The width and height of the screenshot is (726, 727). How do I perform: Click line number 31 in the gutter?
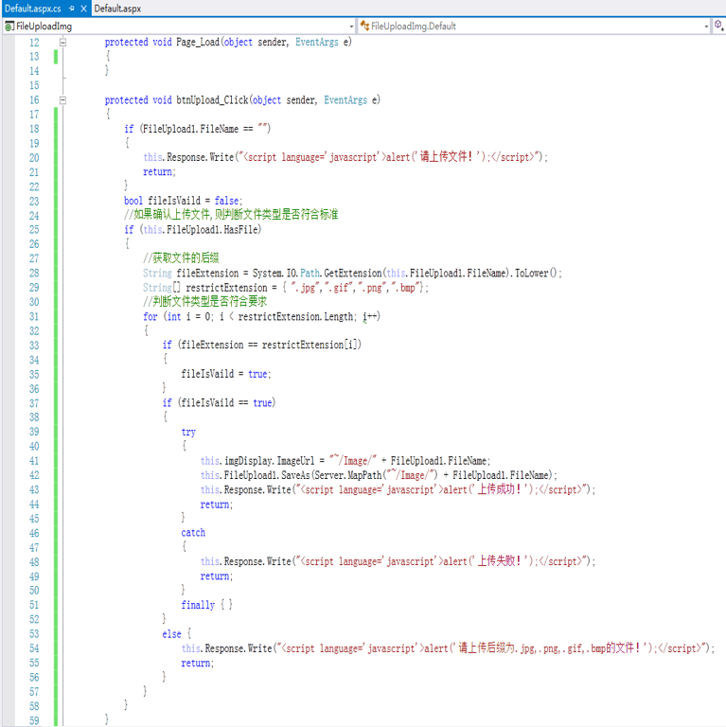pos(34,316)
